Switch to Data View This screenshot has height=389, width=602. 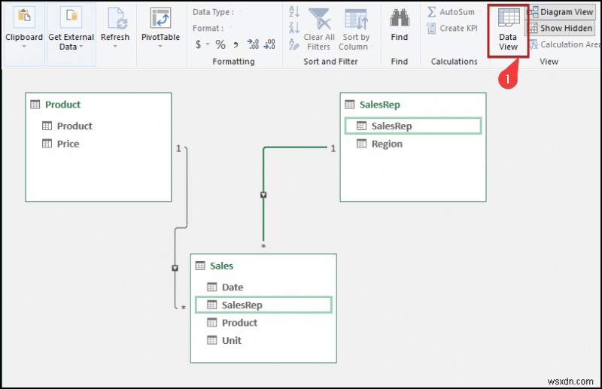pos(508,29)
